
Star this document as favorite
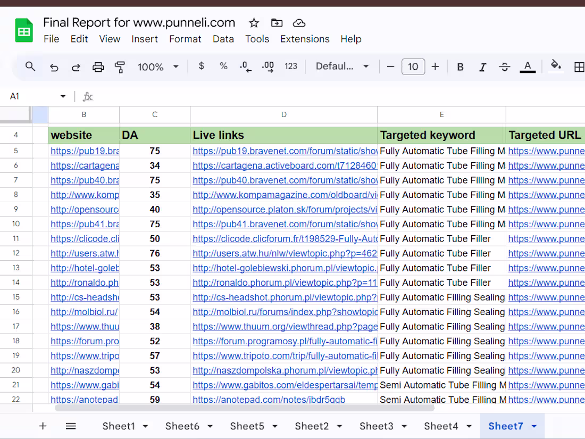pyautogui.click(x=254, y=23)
